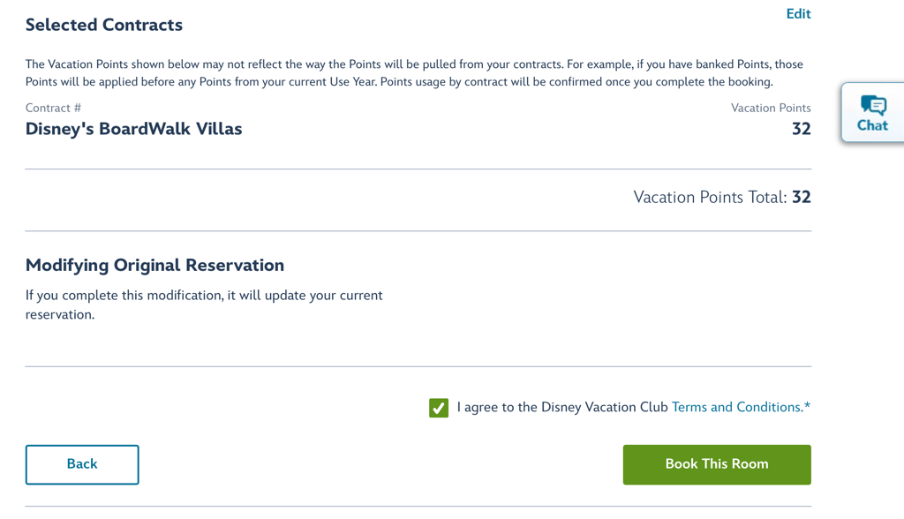The height and width of the screenshot is (519, 904).
Task: Click the Vacation Points disclaimer paragraph
Action: 414,73
